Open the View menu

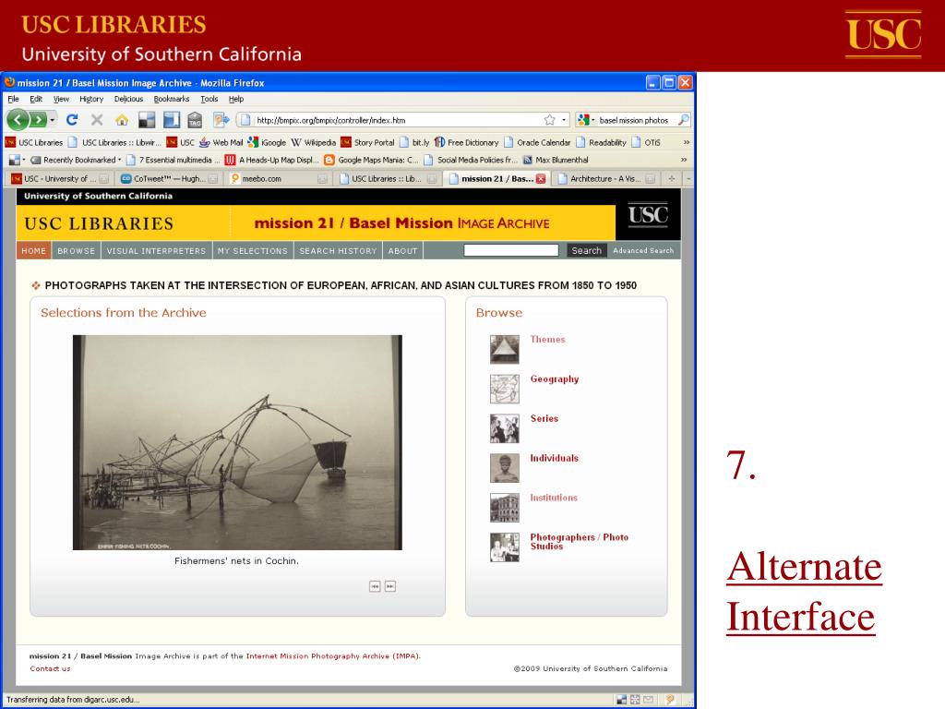pos(61,99)
